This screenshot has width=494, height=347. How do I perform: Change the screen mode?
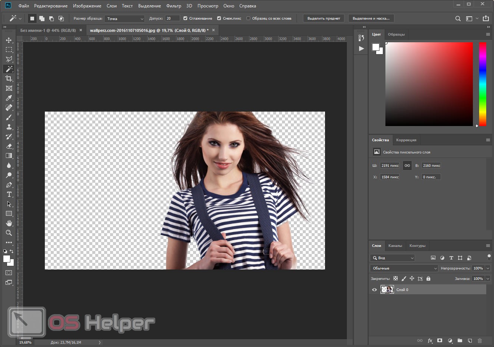point(9,282)
